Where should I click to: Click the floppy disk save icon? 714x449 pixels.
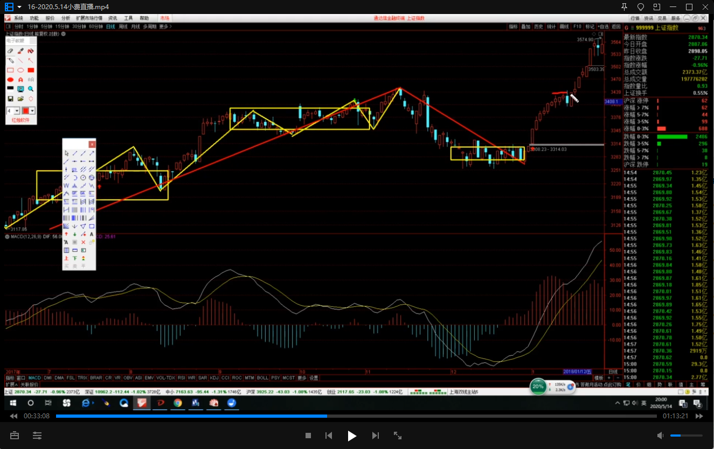tap(10, 99)
